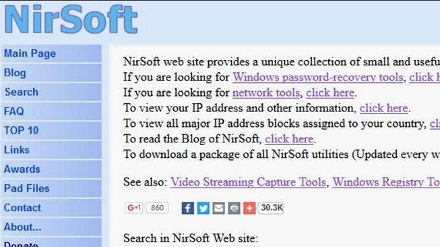Open the Blog sidebar item

pos(51,73)
